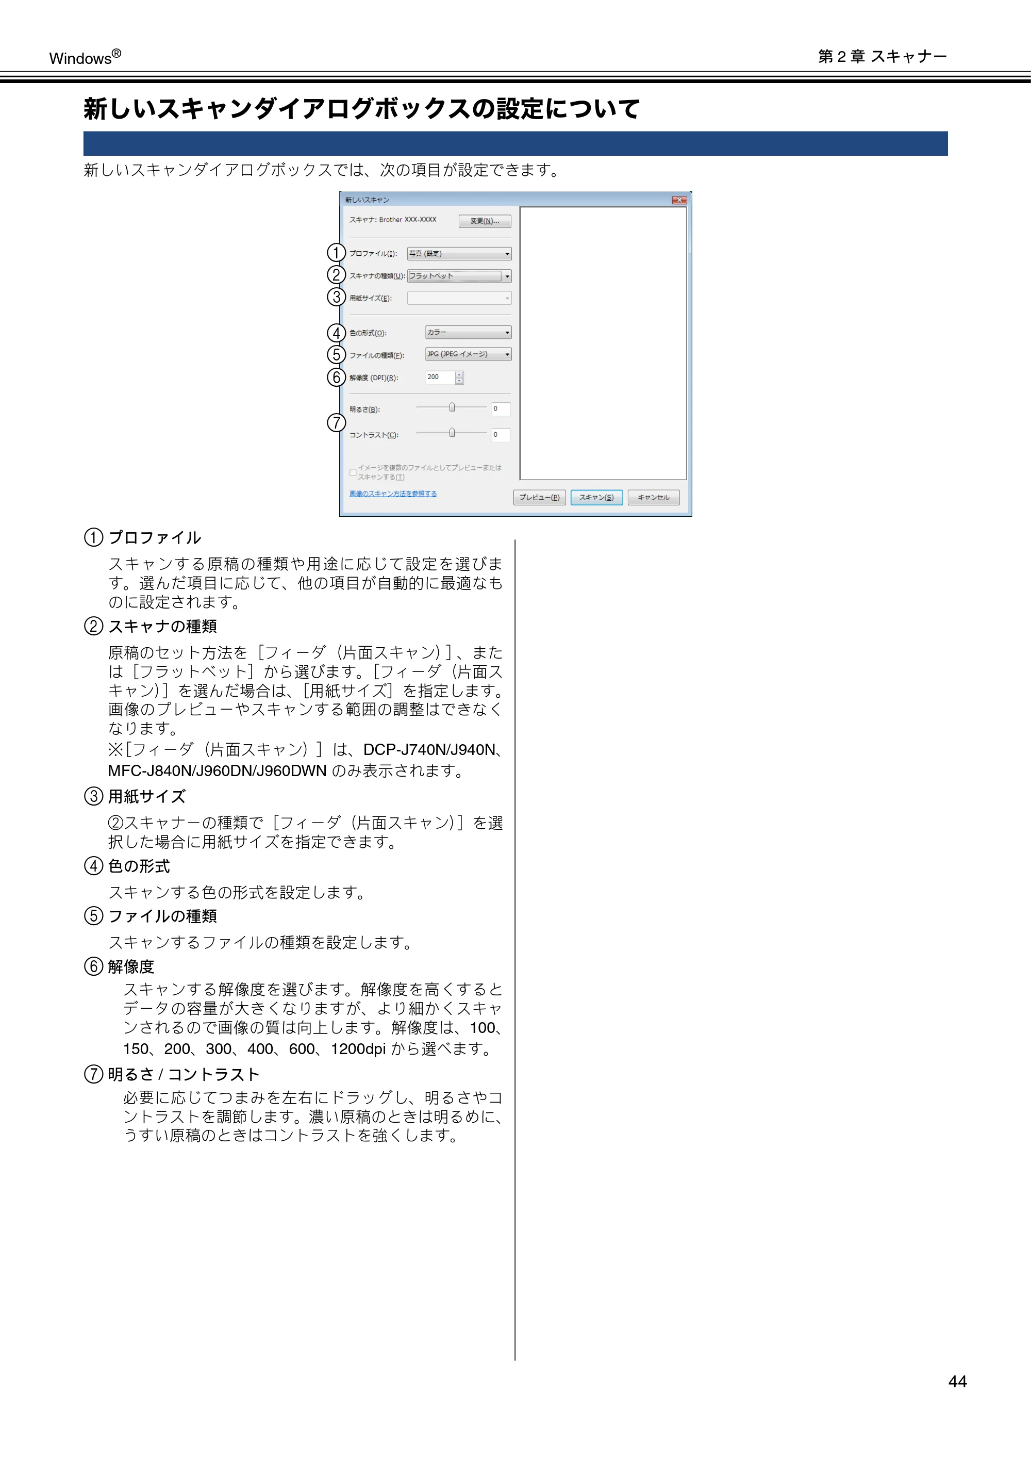Click the page heading 新しいスキャンダイアログボックスの設定について

pos(361,109)
